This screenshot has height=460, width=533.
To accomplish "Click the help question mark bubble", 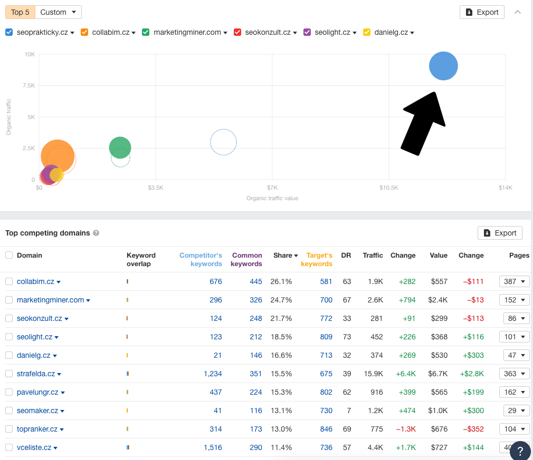I will [x=520, y=451].
